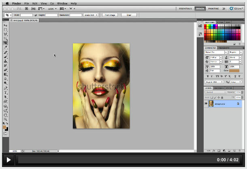Select the Rectangular Marquee tool
This screenshot has width=247, height=169.
(x=6, y=30)
